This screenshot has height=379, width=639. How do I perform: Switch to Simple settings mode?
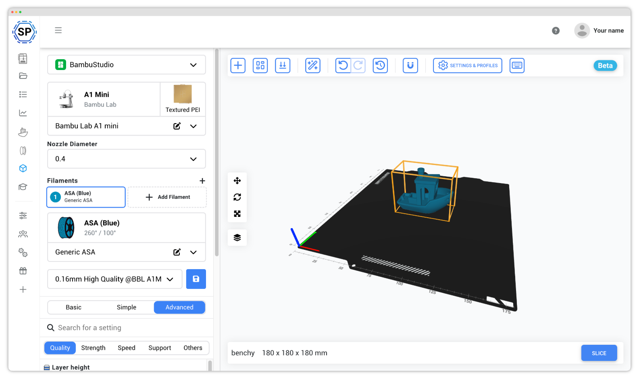(127, 307)
